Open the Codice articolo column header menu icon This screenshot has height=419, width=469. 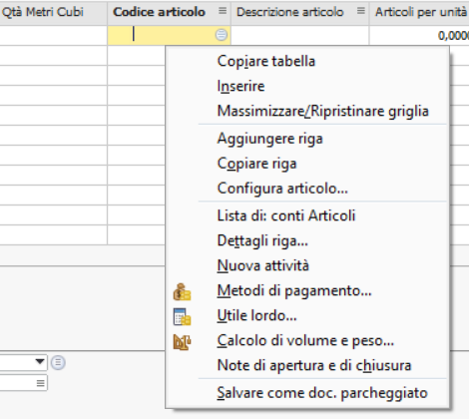tap(223, 11)
